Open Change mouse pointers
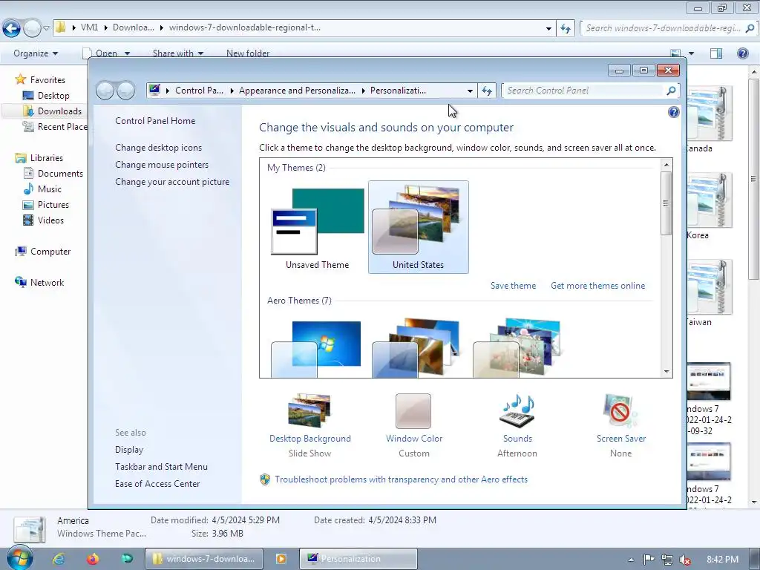 pos(162,165)
